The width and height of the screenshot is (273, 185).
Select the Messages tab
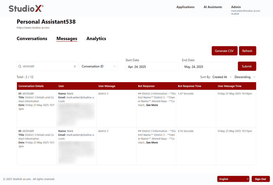[x=67, y=38]
